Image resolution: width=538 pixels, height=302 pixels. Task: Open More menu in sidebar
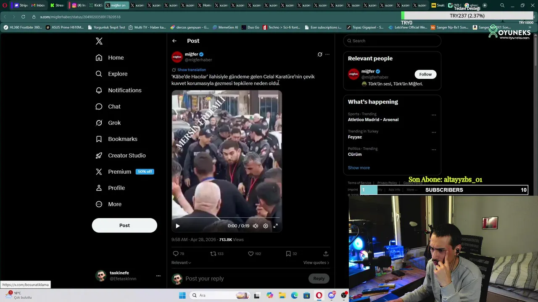pyautogui.click(x=108, y=204)
